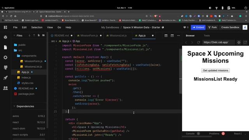Image resolution: width=249 pixels, height=140 pixels.
Task: Open the GitHub sidebar icon
Action: [5, 67]
